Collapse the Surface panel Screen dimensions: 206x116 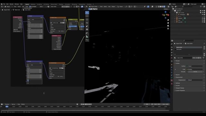click(x=177, y=63)
